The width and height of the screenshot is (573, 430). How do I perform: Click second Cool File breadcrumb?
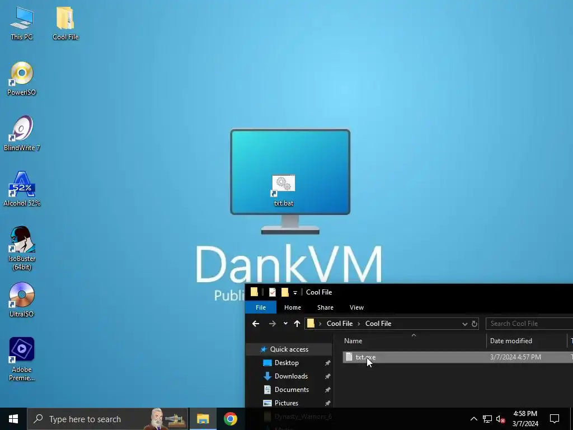point(378,324)
